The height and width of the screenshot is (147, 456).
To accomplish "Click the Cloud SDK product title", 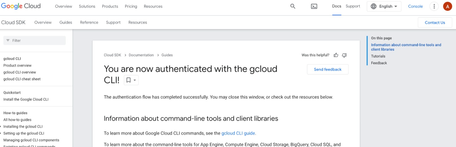I will pos(13,22).
